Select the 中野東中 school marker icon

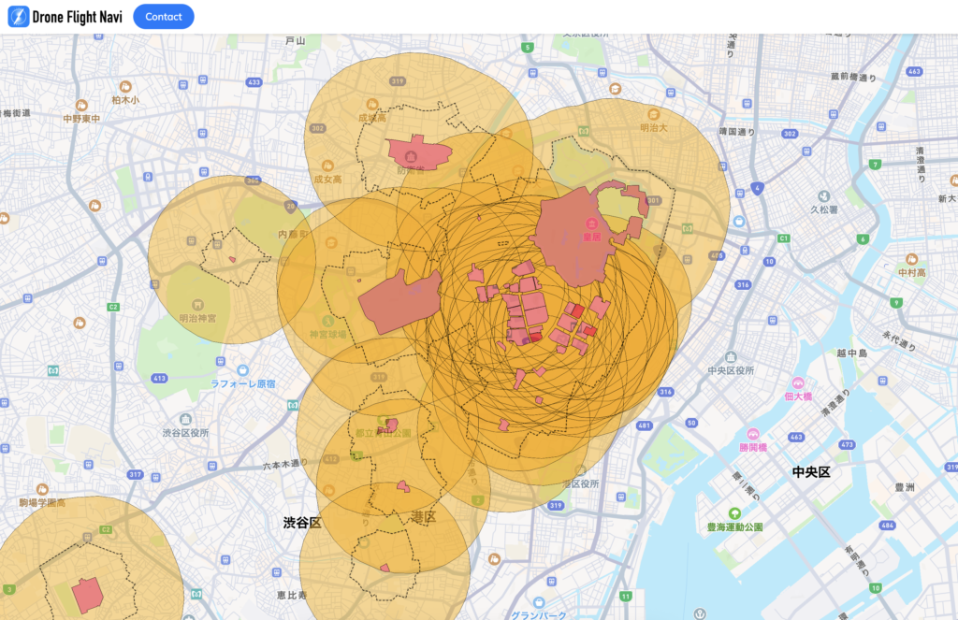[81, 106]
